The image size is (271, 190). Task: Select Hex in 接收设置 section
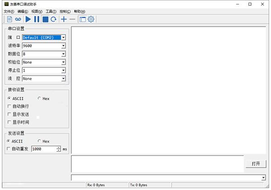(39, 98)
